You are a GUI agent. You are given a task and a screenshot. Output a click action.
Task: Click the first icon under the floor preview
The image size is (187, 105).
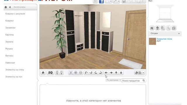(152, 28)
